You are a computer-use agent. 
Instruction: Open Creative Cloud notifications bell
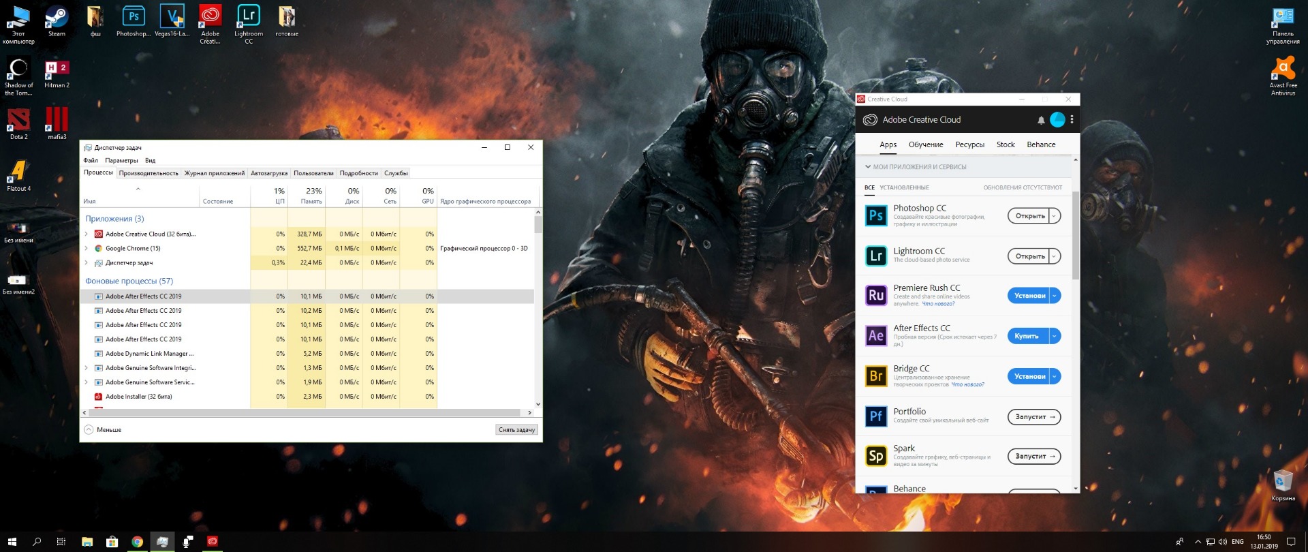point(1041,120)
